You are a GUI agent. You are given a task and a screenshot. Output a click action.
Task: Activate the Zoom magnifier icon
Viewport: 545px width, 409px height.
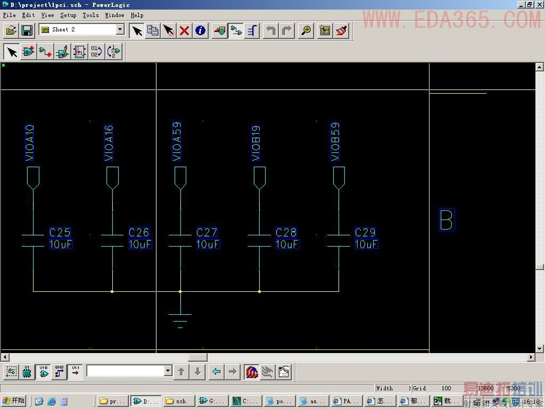(306, 30)
